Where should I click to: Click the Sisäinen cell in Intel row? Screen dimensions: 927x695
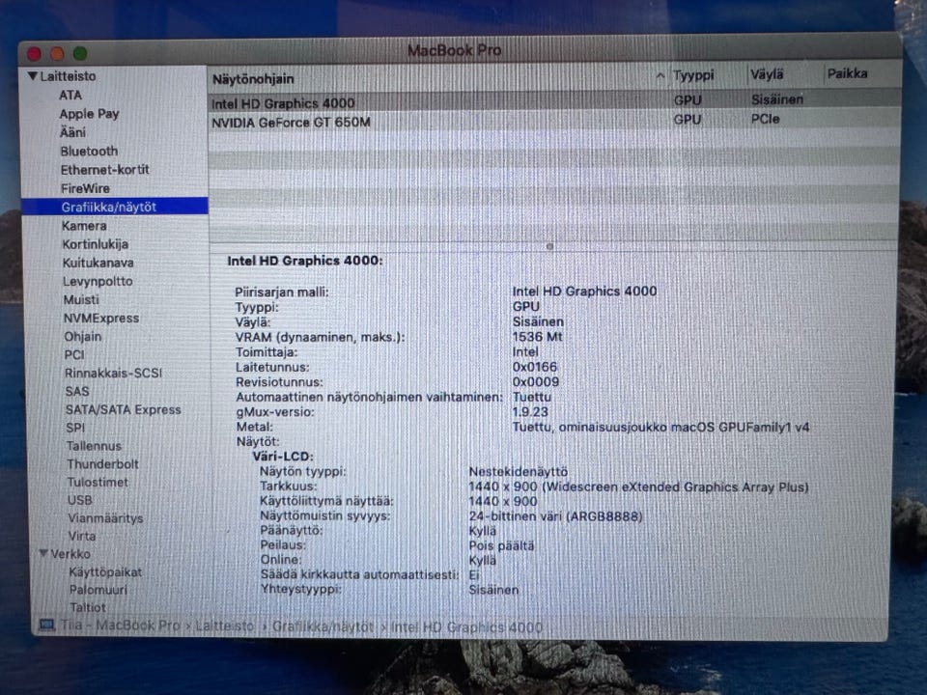point(776,99)
